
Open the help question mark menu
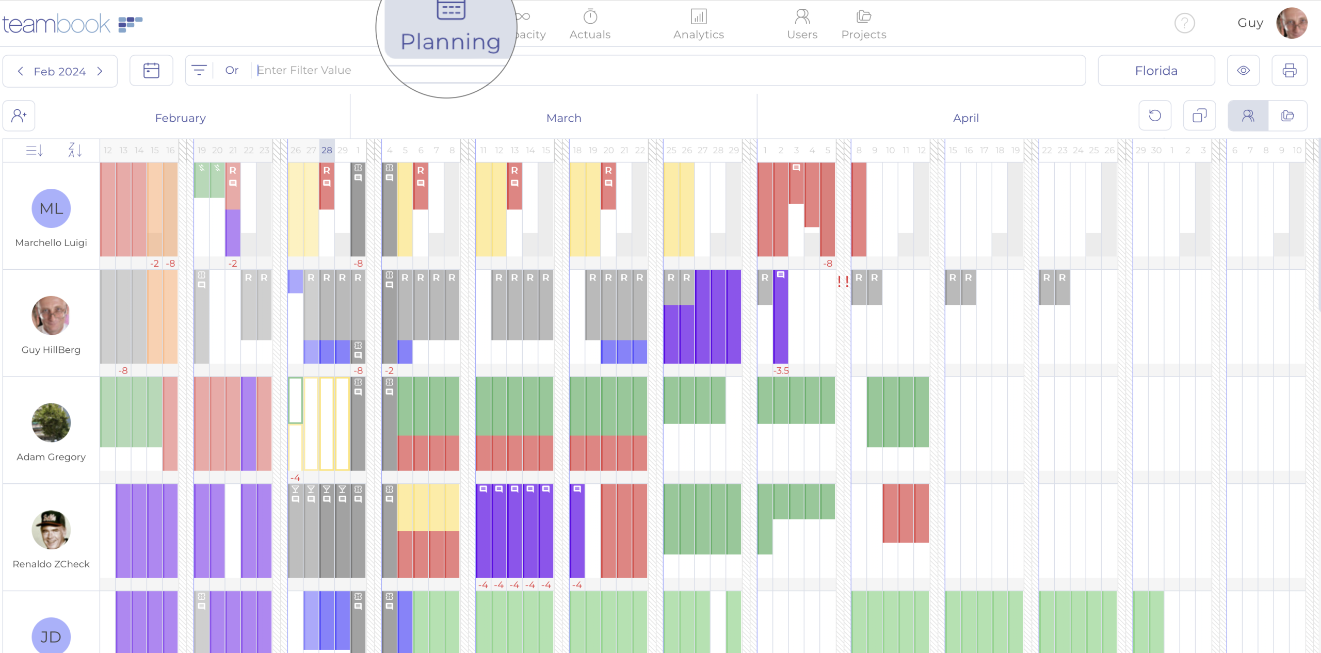click(x=1184, y=23)
